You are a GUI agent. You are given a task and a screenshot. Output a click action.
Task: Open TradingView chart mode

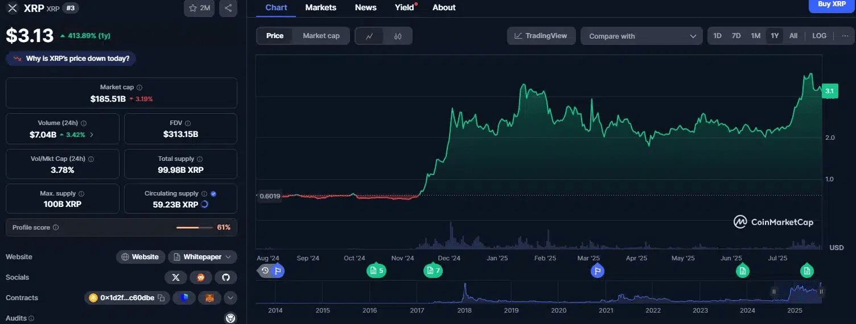541,36
